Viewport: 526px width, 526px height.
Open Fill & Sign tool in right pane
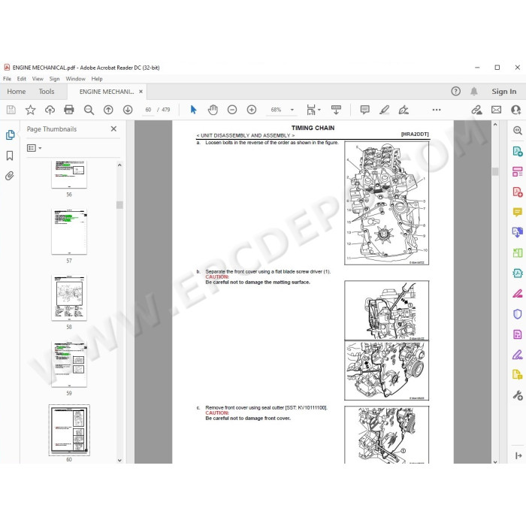pos(517,355)
